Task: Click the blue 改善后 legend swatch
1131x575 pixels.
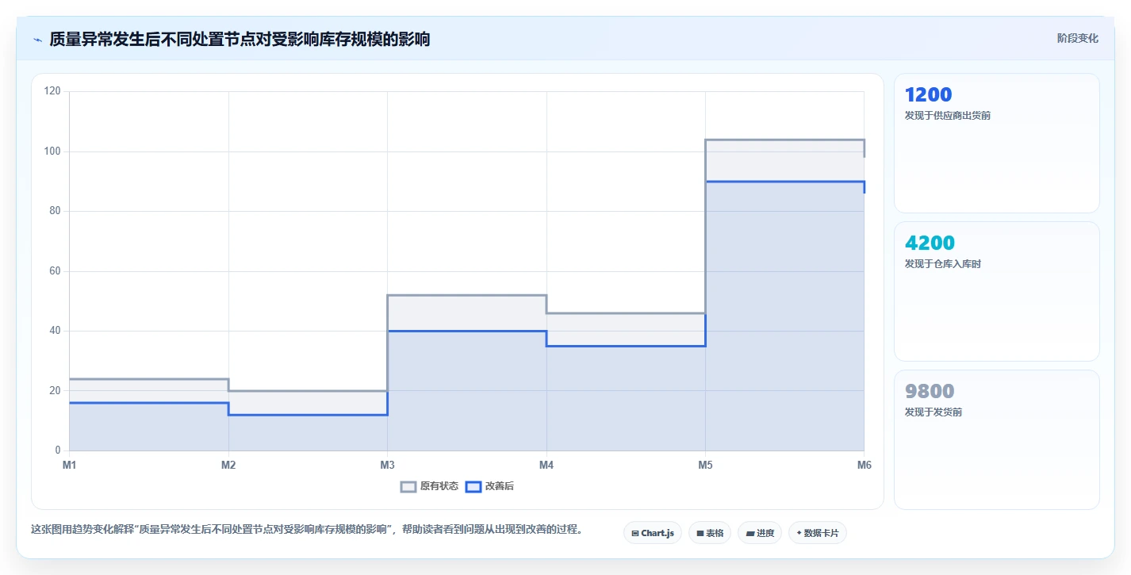Action: (x=473, y=486)
